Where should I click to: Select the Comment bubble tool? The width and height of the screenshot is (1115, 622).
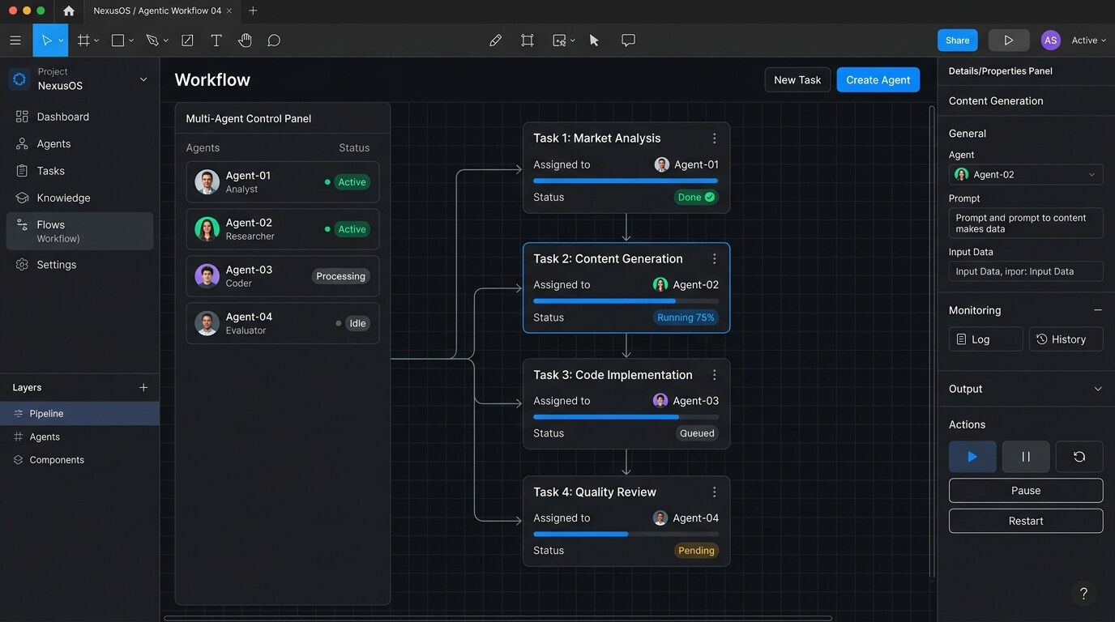(x=274, y=40)
